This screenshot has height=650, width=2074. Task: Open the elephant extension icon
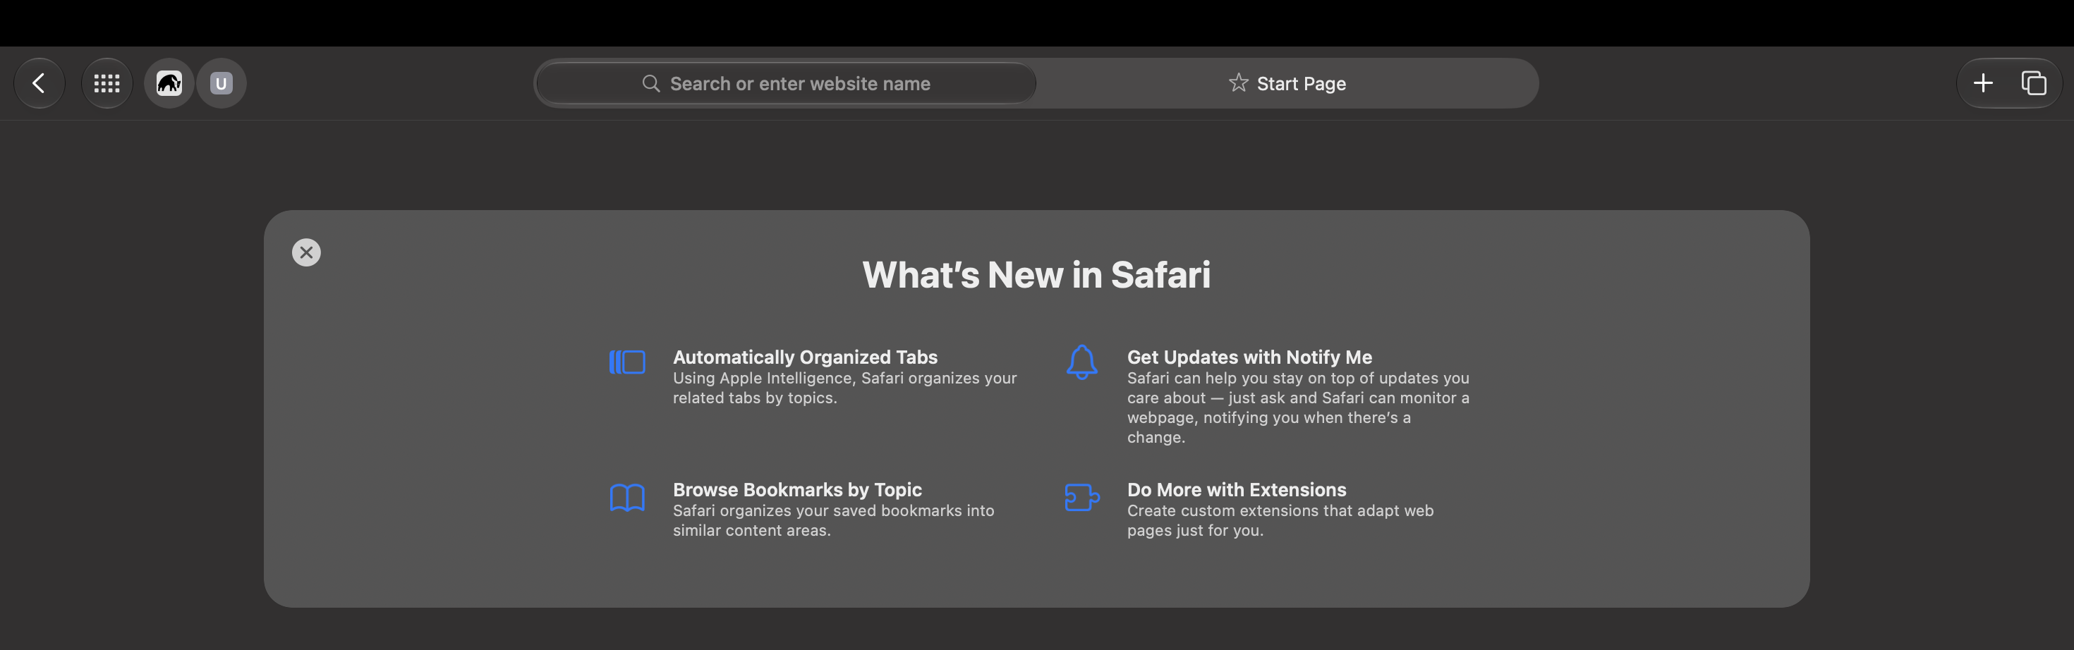(x=169, y=83)
